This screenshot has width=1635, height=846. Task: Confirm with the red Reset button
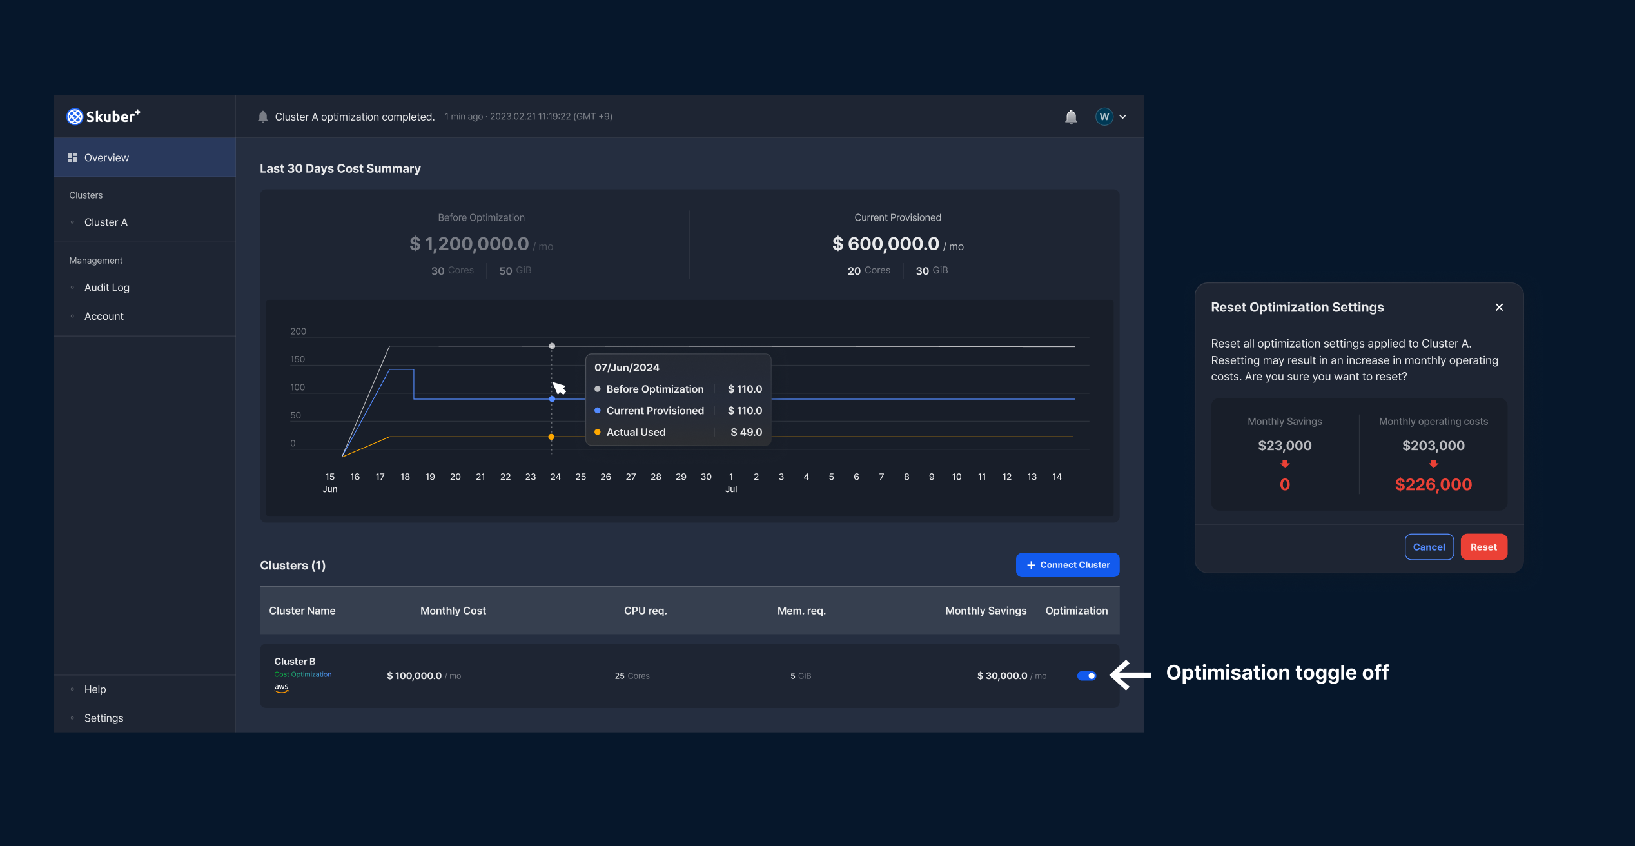(x=1483, y=547)
